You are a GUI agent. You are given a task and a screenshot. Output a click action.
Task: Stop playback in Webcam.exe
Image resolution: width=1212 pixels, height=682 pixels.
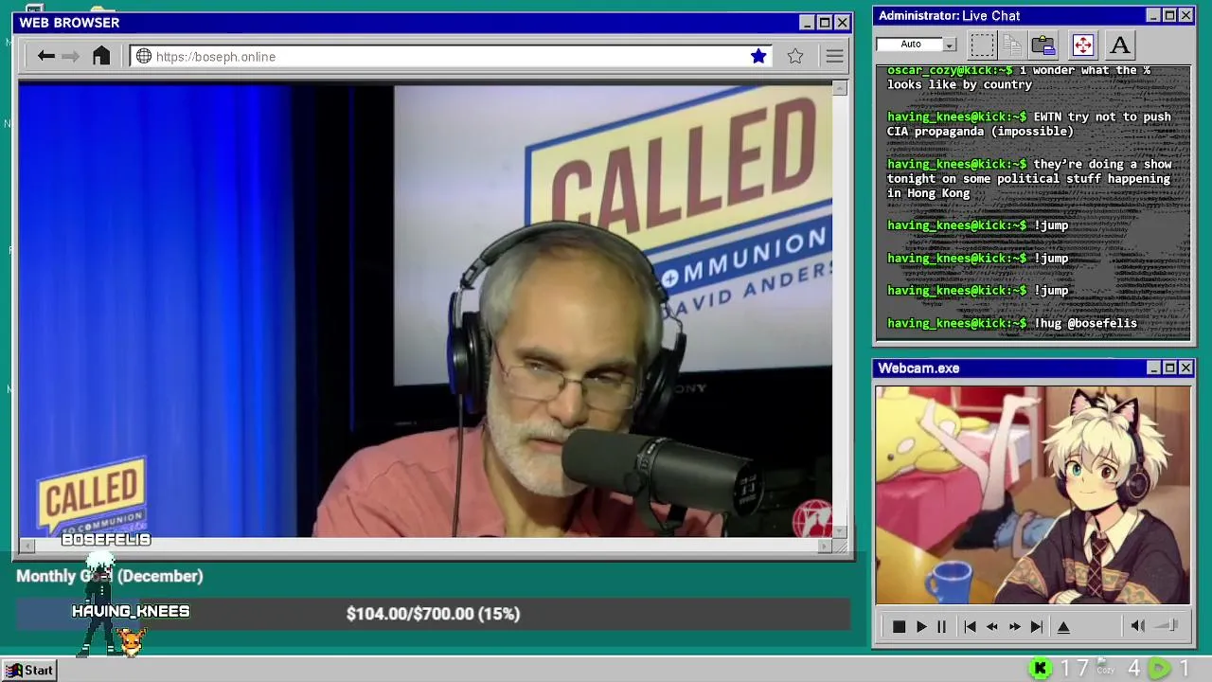coord(899,626)
